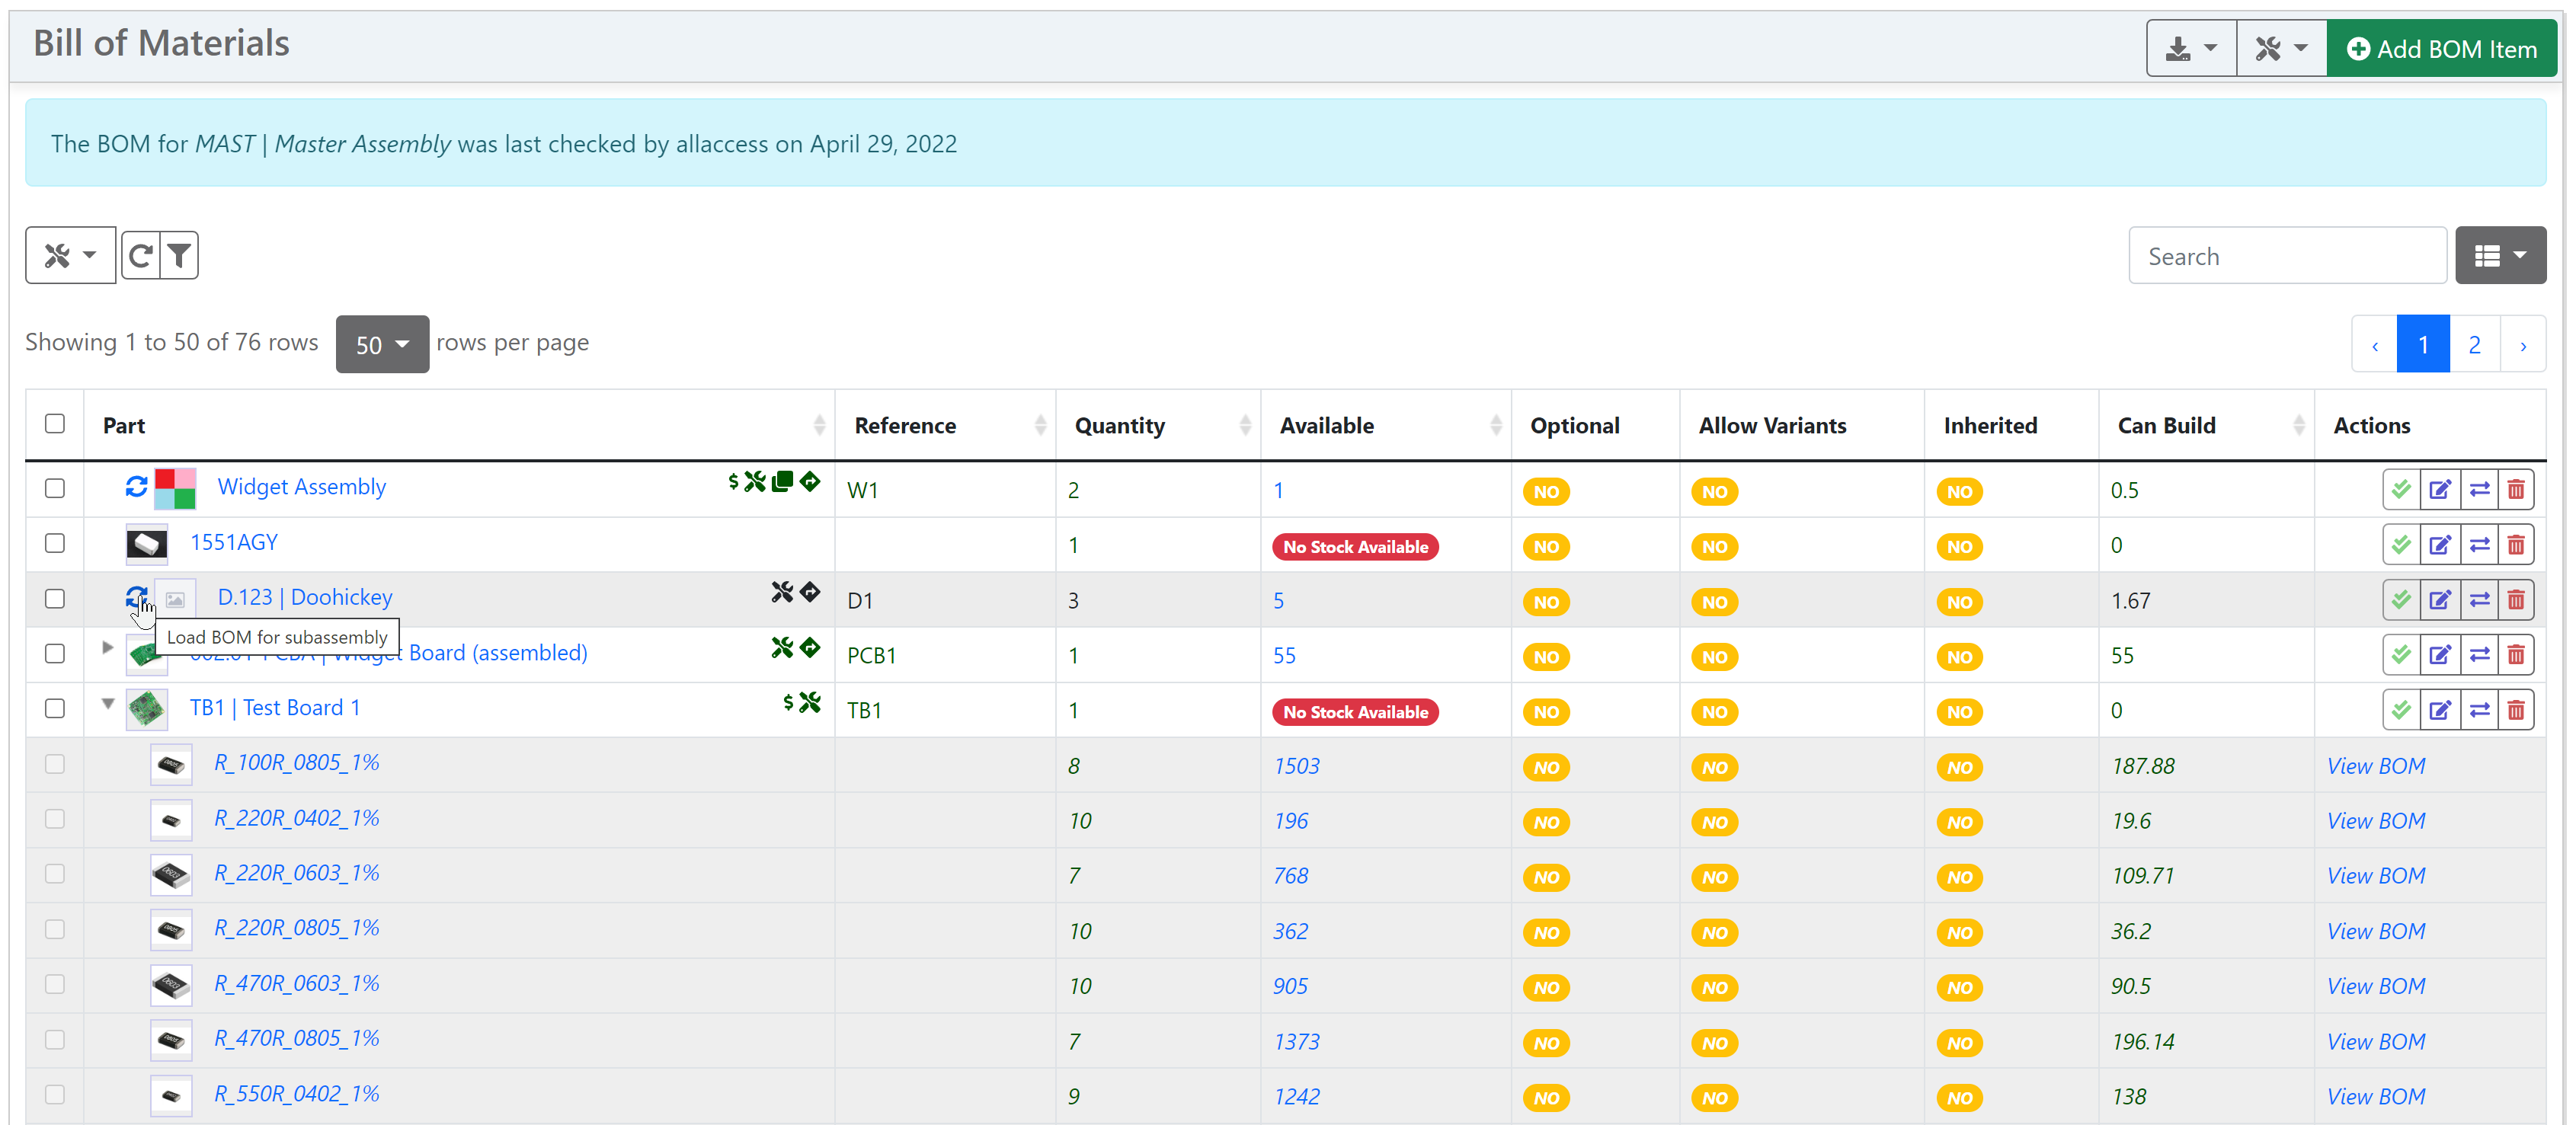
Task: Go to page 2 of results
Action: click(2474, 345)
